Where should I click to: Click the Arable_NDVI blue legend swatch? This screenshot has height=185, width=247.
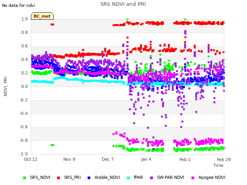pos(89,178)
